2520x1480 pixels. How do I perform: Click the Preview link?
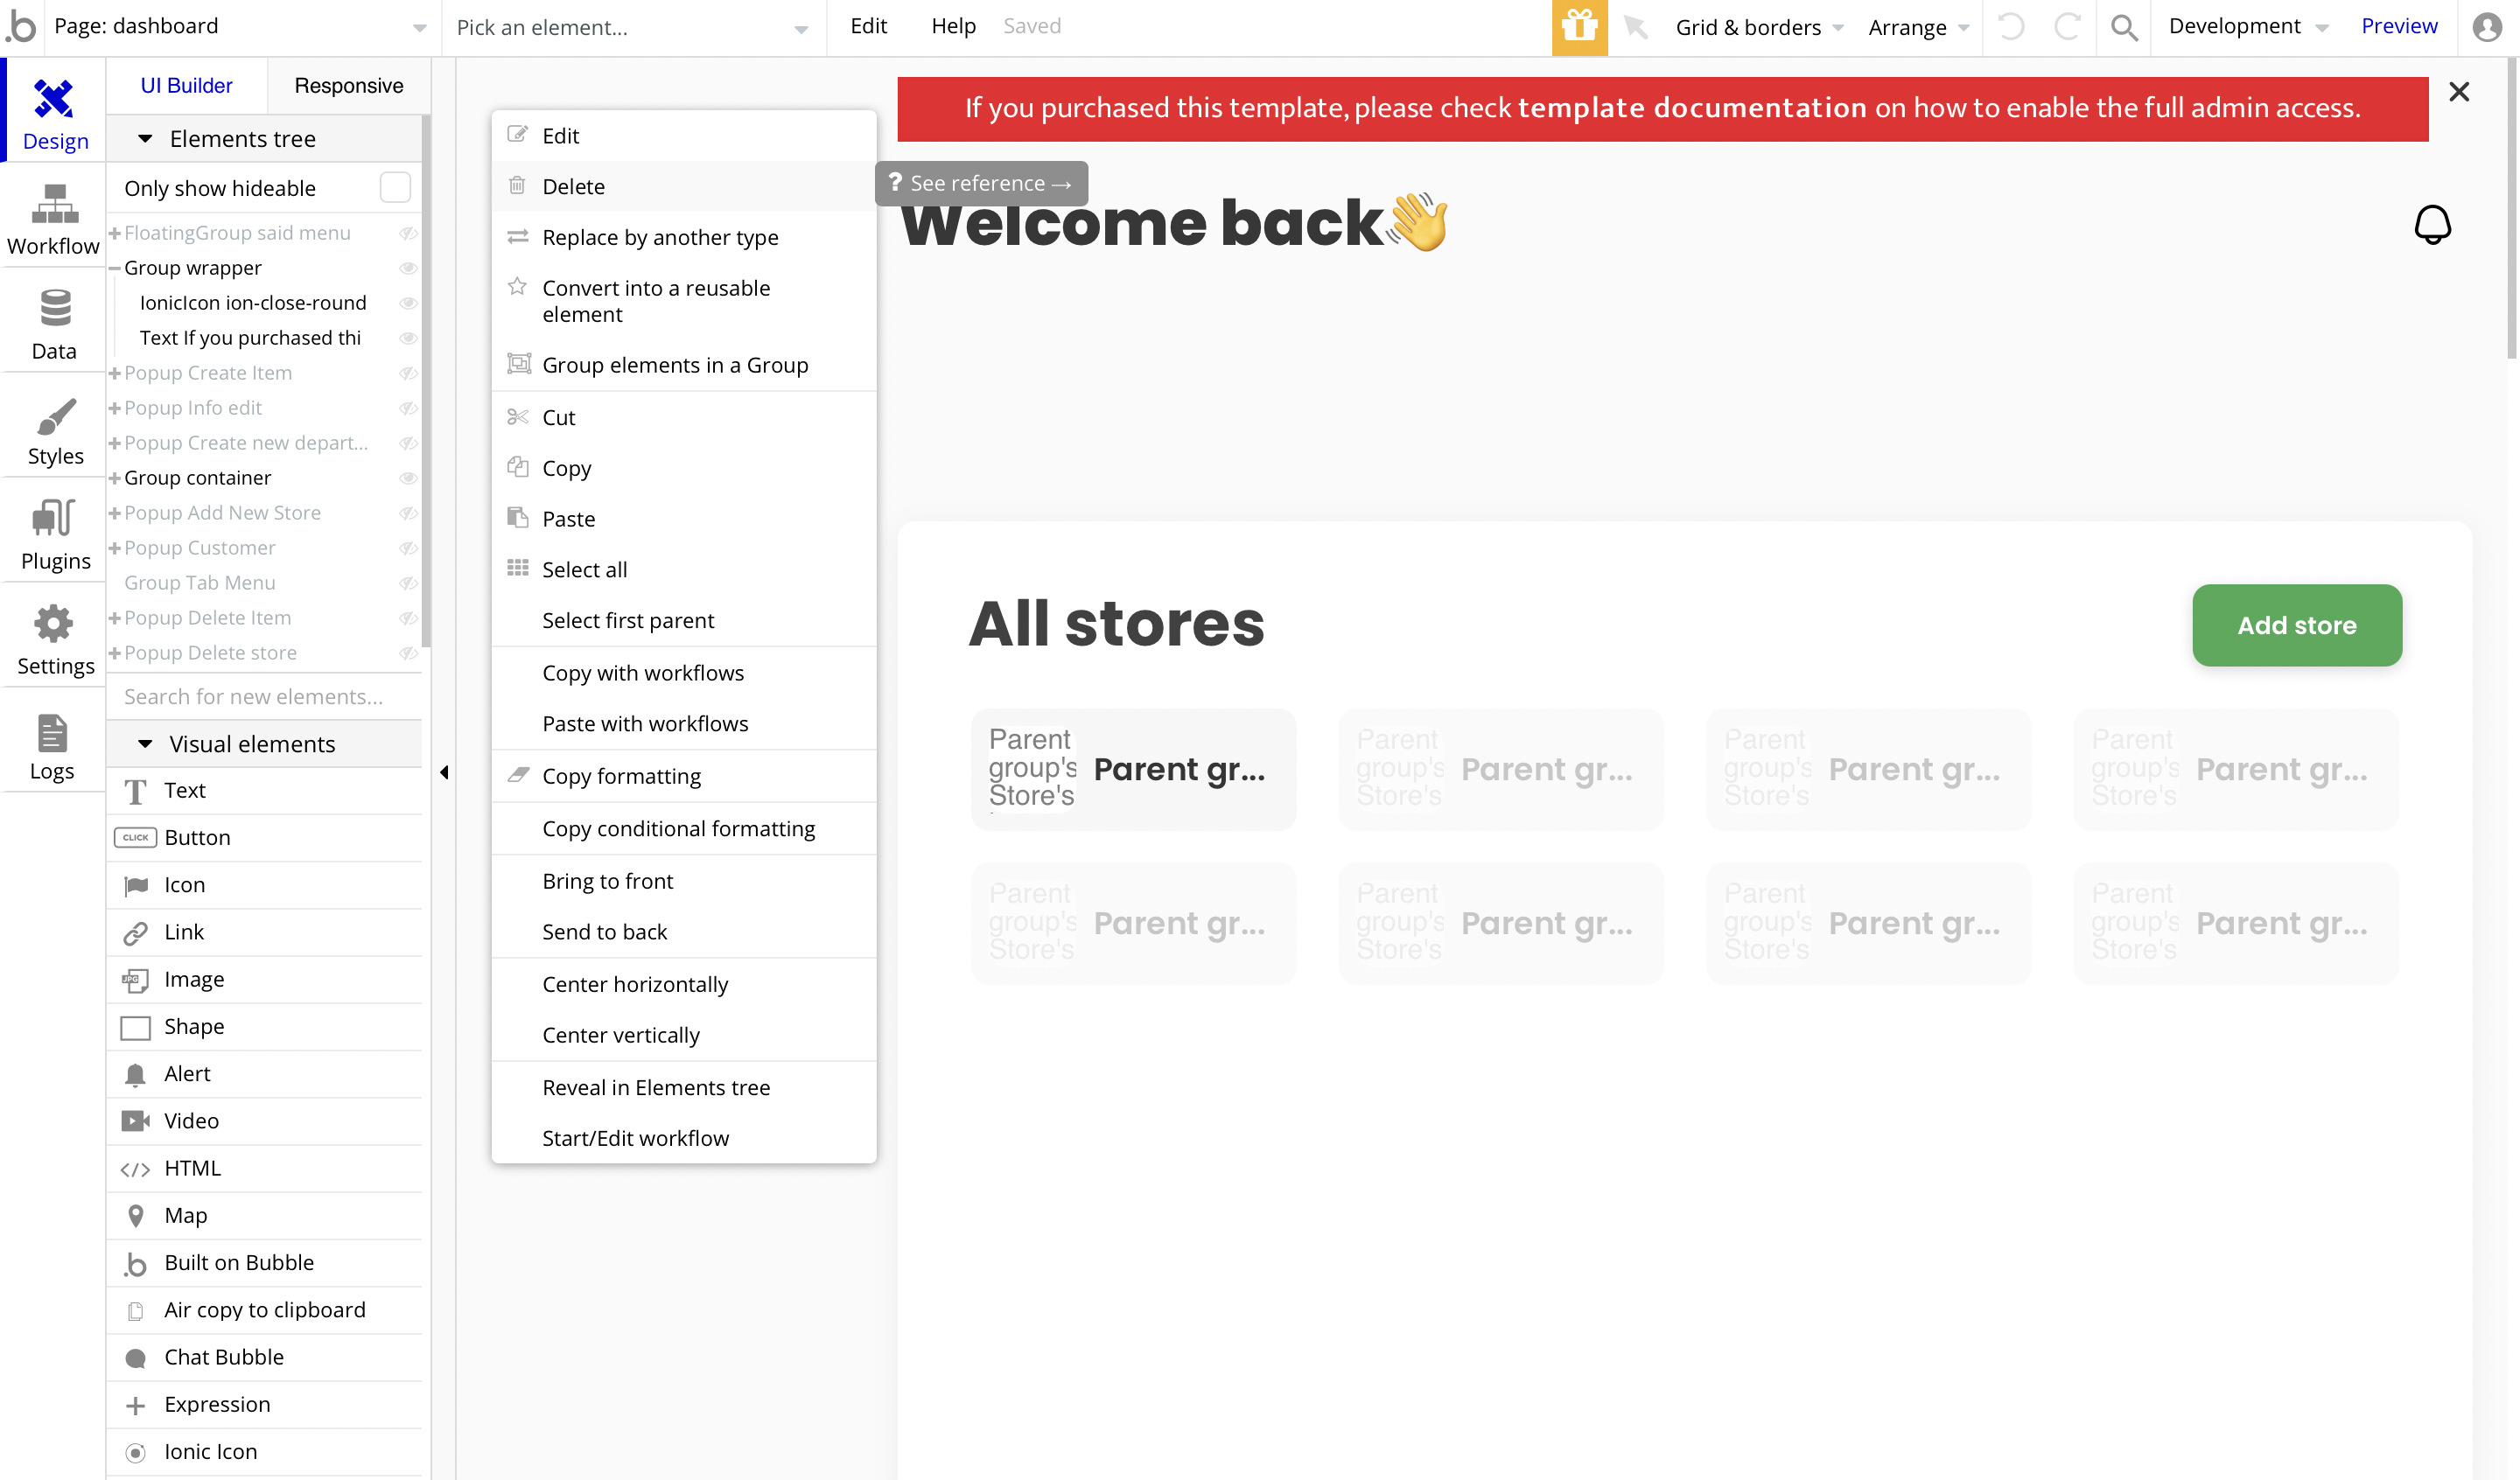coord(2398,26)
